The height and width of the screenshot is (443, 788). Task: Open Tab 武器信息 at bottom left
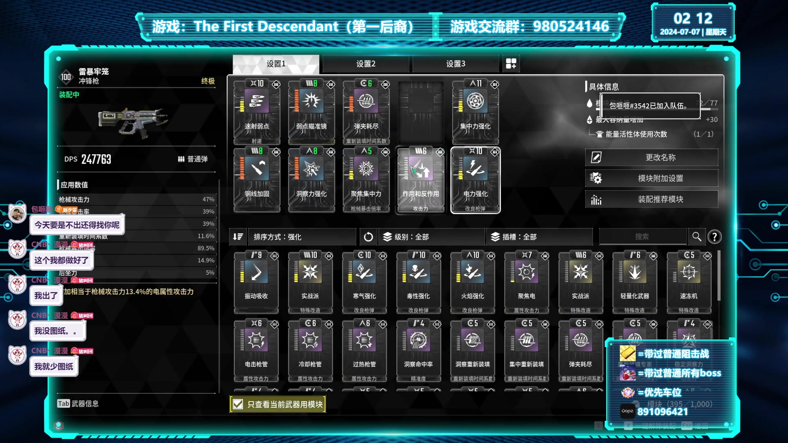tap(78, 404)
